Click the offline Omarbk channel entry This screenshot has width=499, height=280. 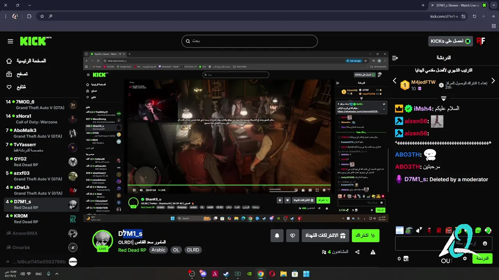pos(41,248)
